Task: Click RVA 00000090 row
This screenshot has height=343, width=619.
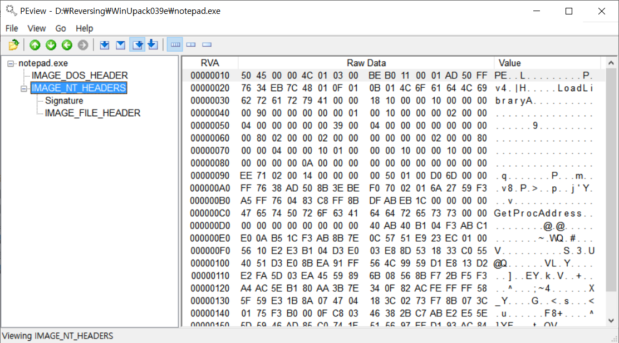Action: tap(393, 176)
